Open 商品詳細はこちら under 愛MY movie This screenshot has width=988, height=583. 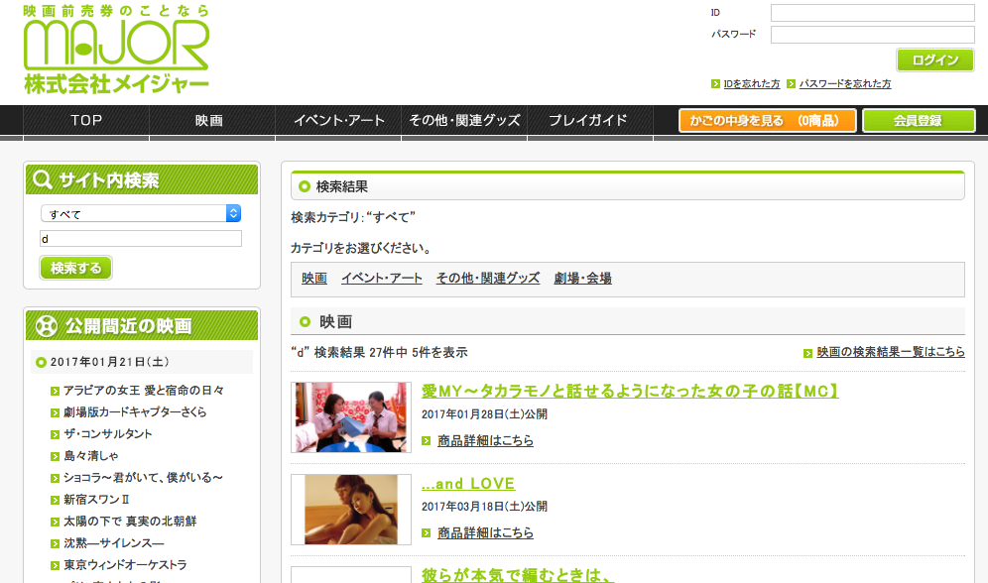(x=485, y=440)
